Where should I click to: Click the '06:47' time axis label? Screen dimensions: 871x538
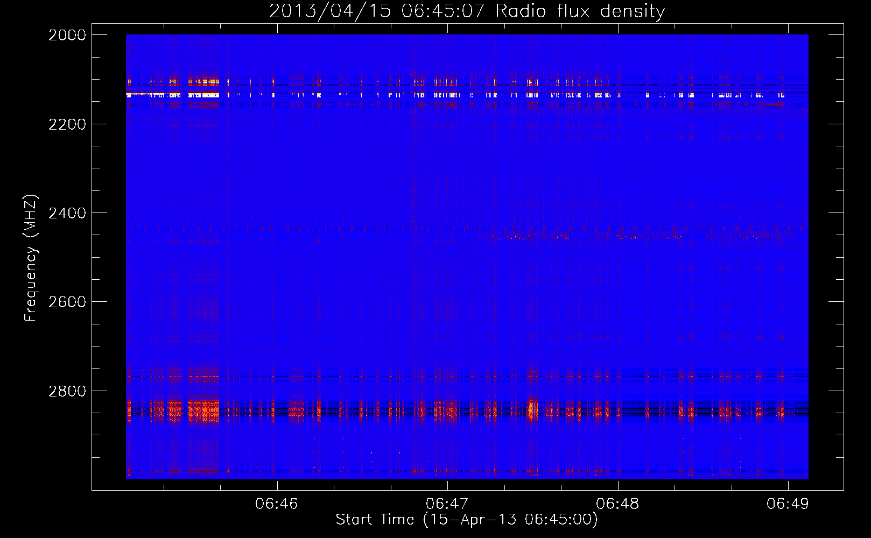point(447,504)
